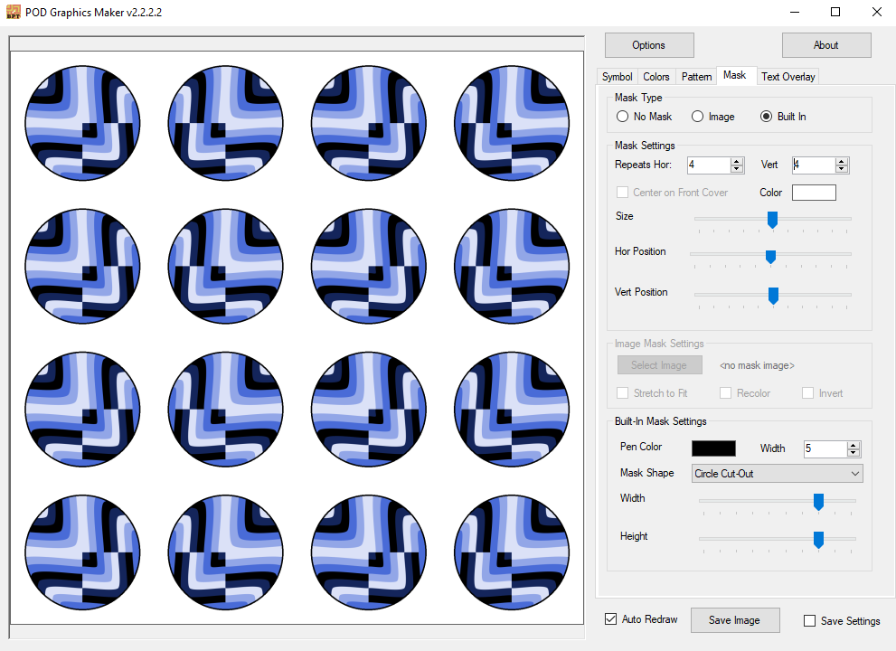Open the black Pen Color swatch
This screenshot has height=651, width=896.
tap(713, 448)
